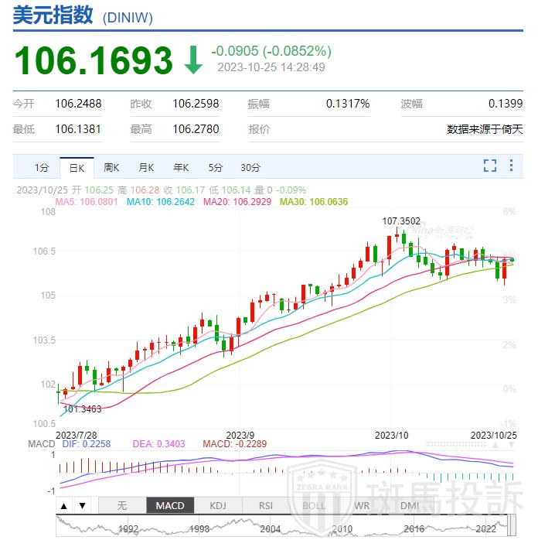Switch to the 1分 chart tab
This screenshot has width=538, height=547.
pyautogui.click(x=42, y=167)
